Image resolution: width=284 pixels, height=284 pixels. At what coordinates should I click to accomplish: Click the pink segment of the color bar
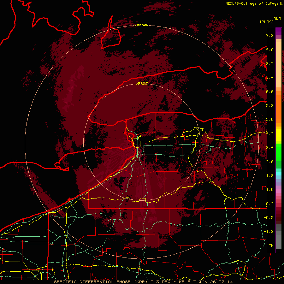279,191
